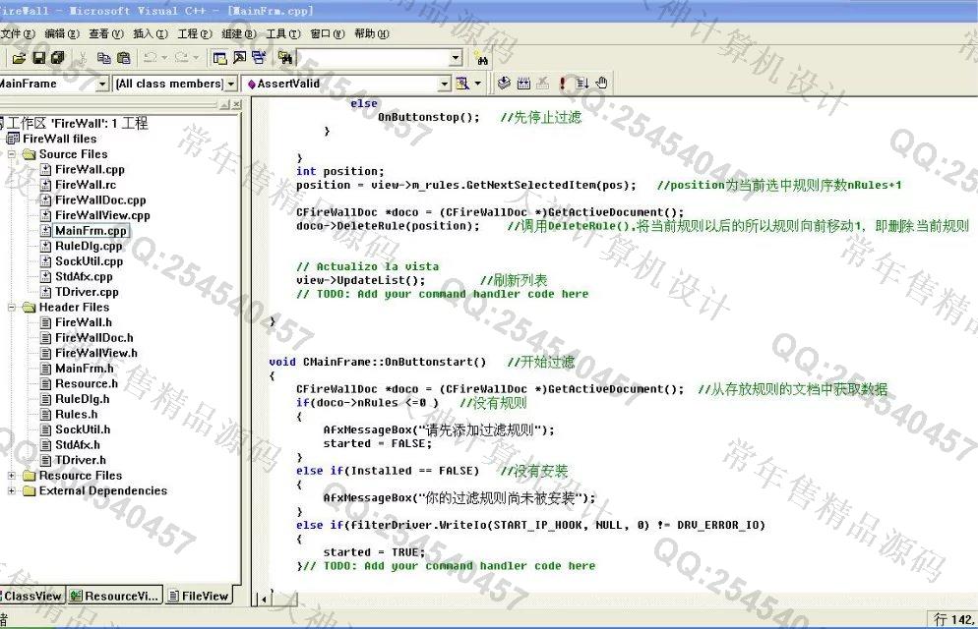Collapse the Source Files folder
978x629 pixels.
pos(12,154)
